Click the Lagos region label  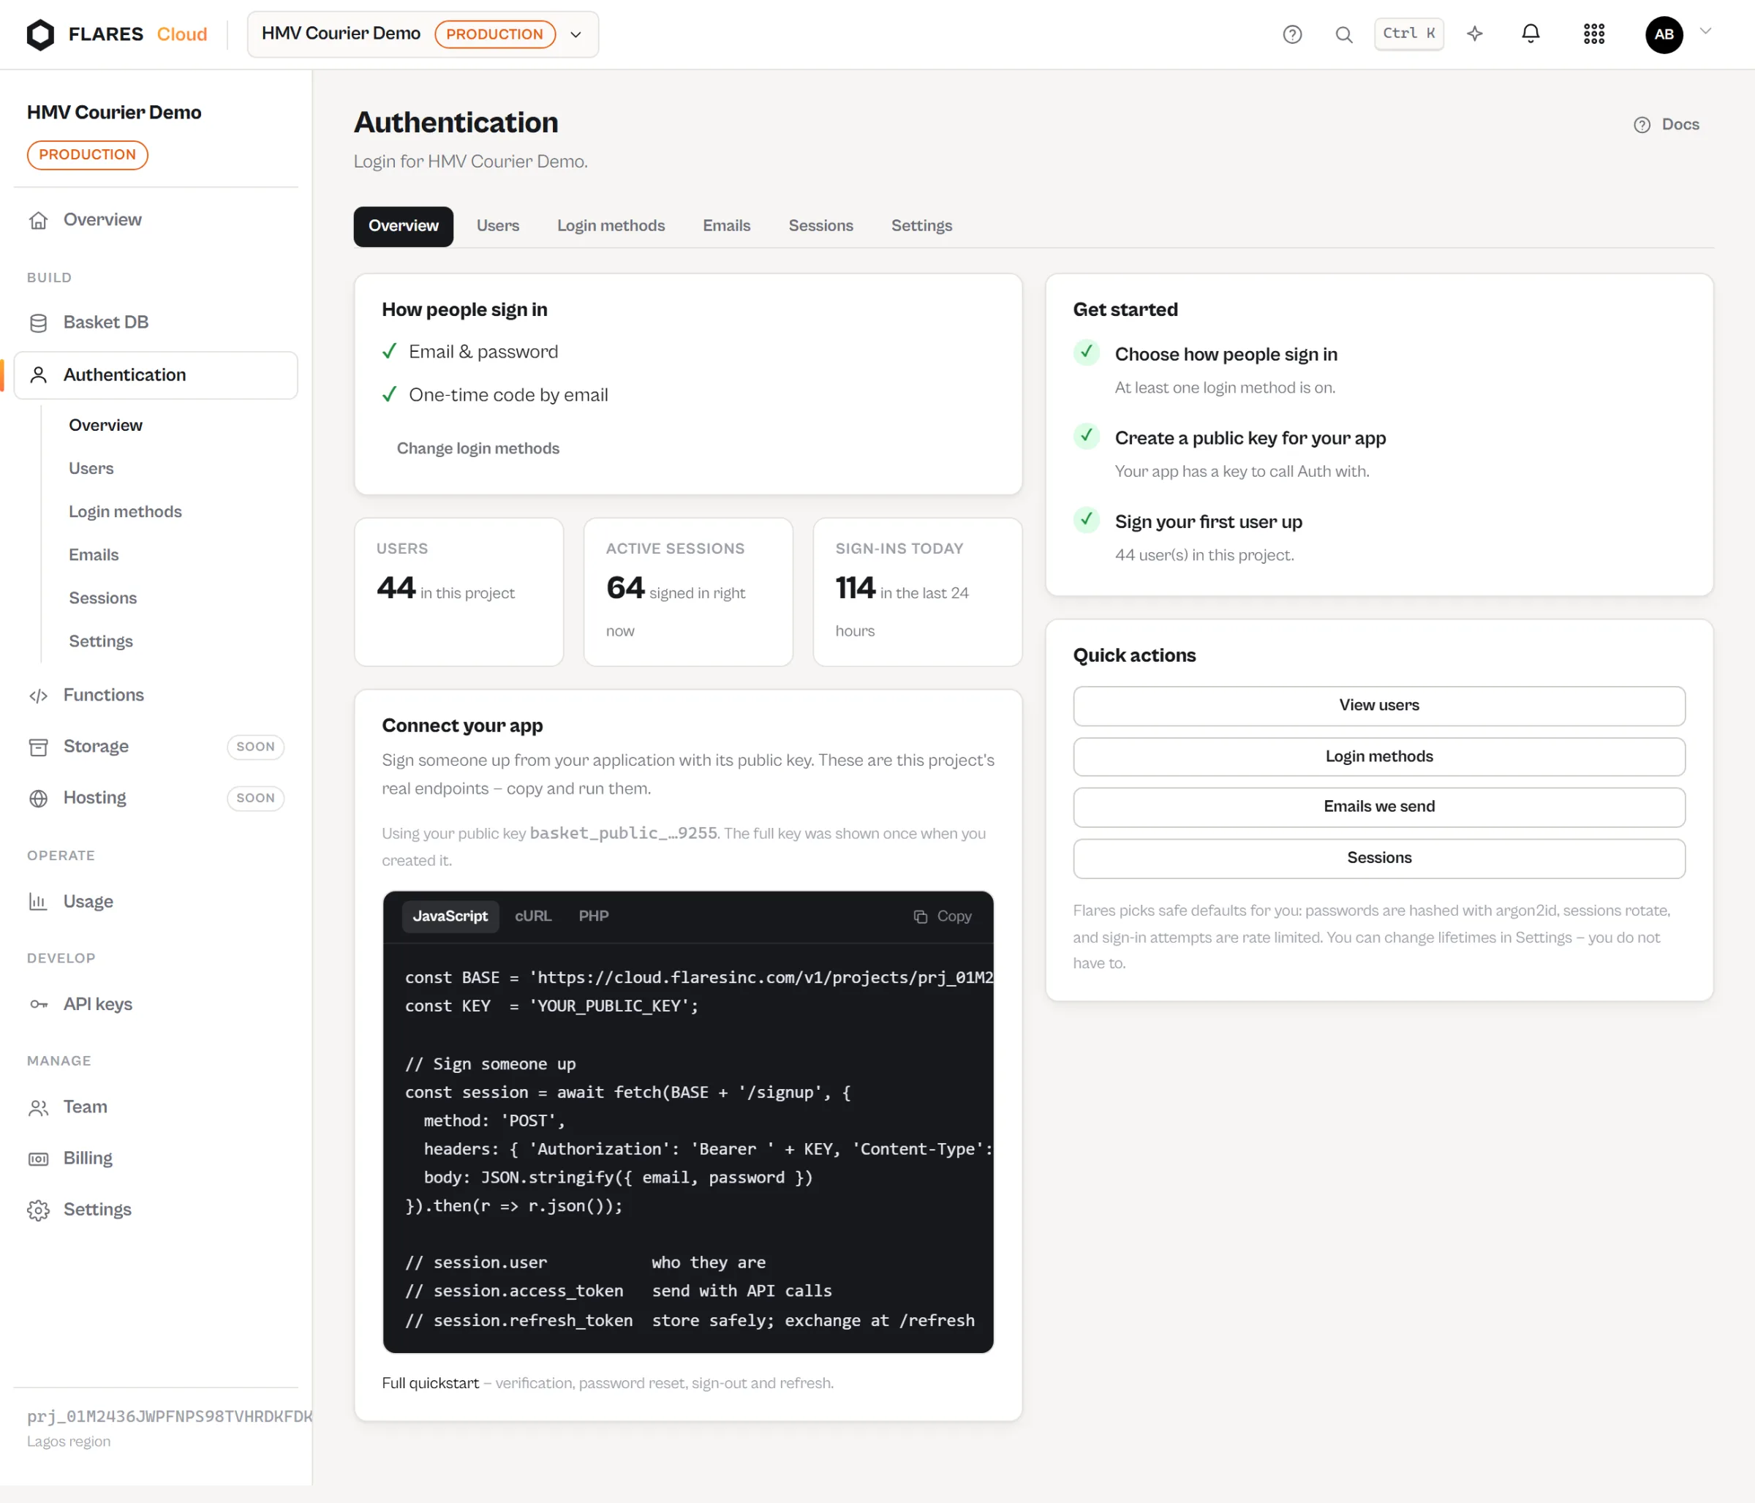point(69,1441)
